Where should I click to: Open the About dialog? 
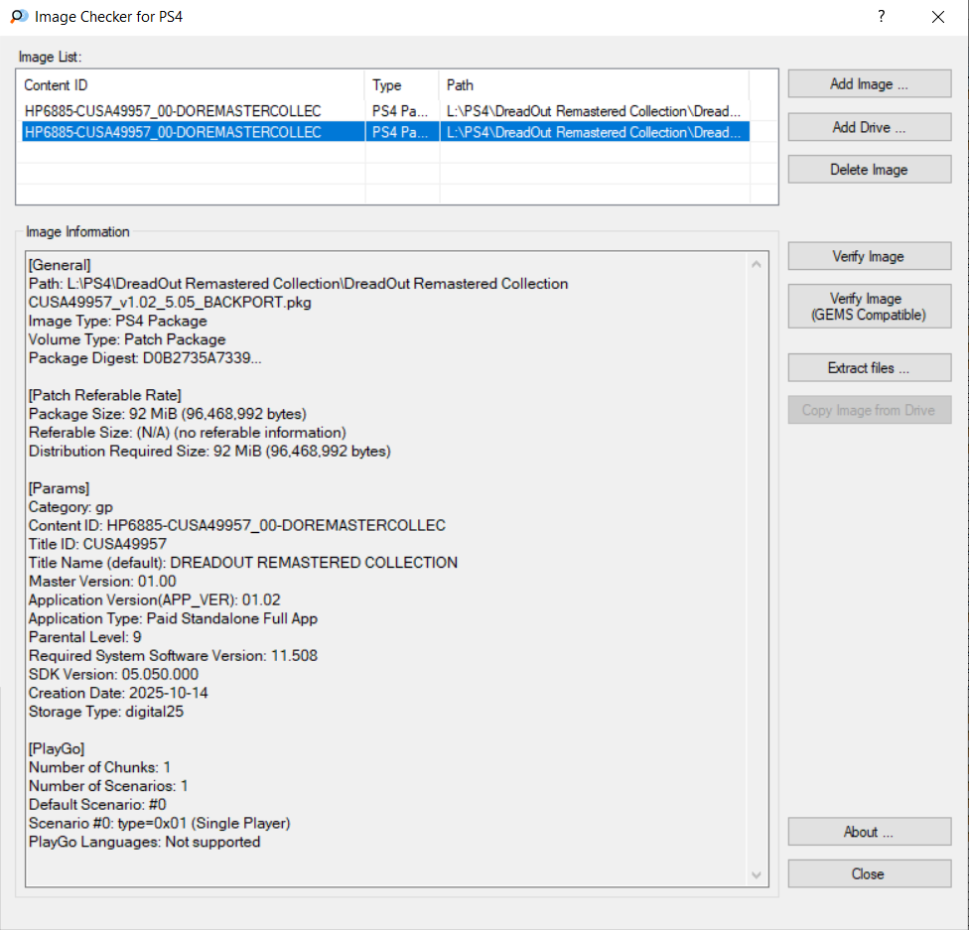click(869, 832)
